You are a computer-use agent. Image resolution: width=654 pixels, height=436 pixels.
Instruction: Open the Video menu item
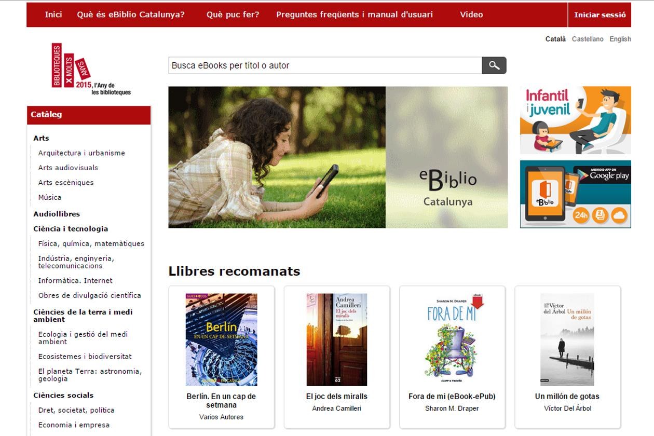[471, 15]
